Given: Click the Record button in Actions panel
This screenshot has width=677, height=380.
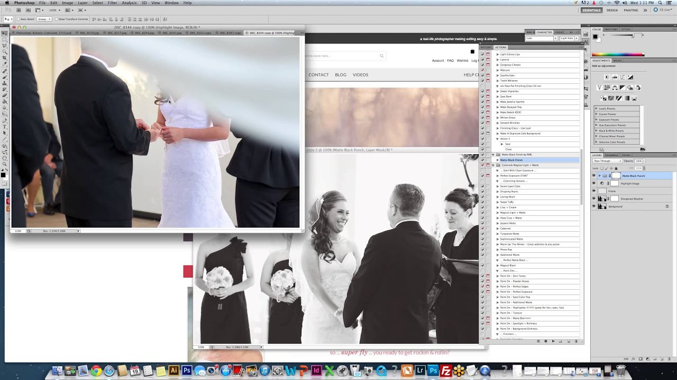Looking at the screenshot, I should click(546, 341).
